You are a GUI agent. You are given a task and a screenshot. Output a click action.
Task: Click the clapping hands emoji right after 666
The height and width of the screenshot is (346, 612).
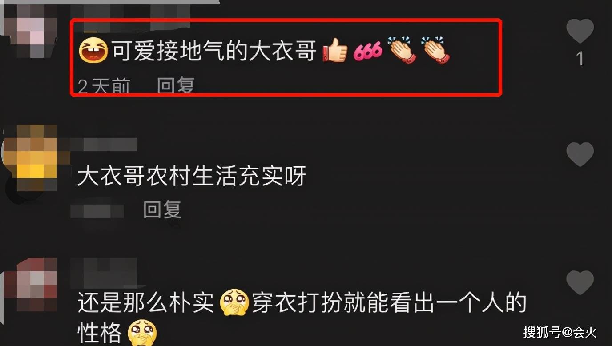(x=402, y=50)
